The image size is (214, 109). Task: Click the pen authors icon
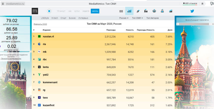click(x=138, y=11)
